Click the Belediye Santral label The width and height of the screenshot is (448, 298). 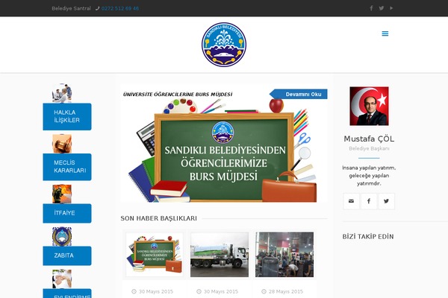pos(71,8)
